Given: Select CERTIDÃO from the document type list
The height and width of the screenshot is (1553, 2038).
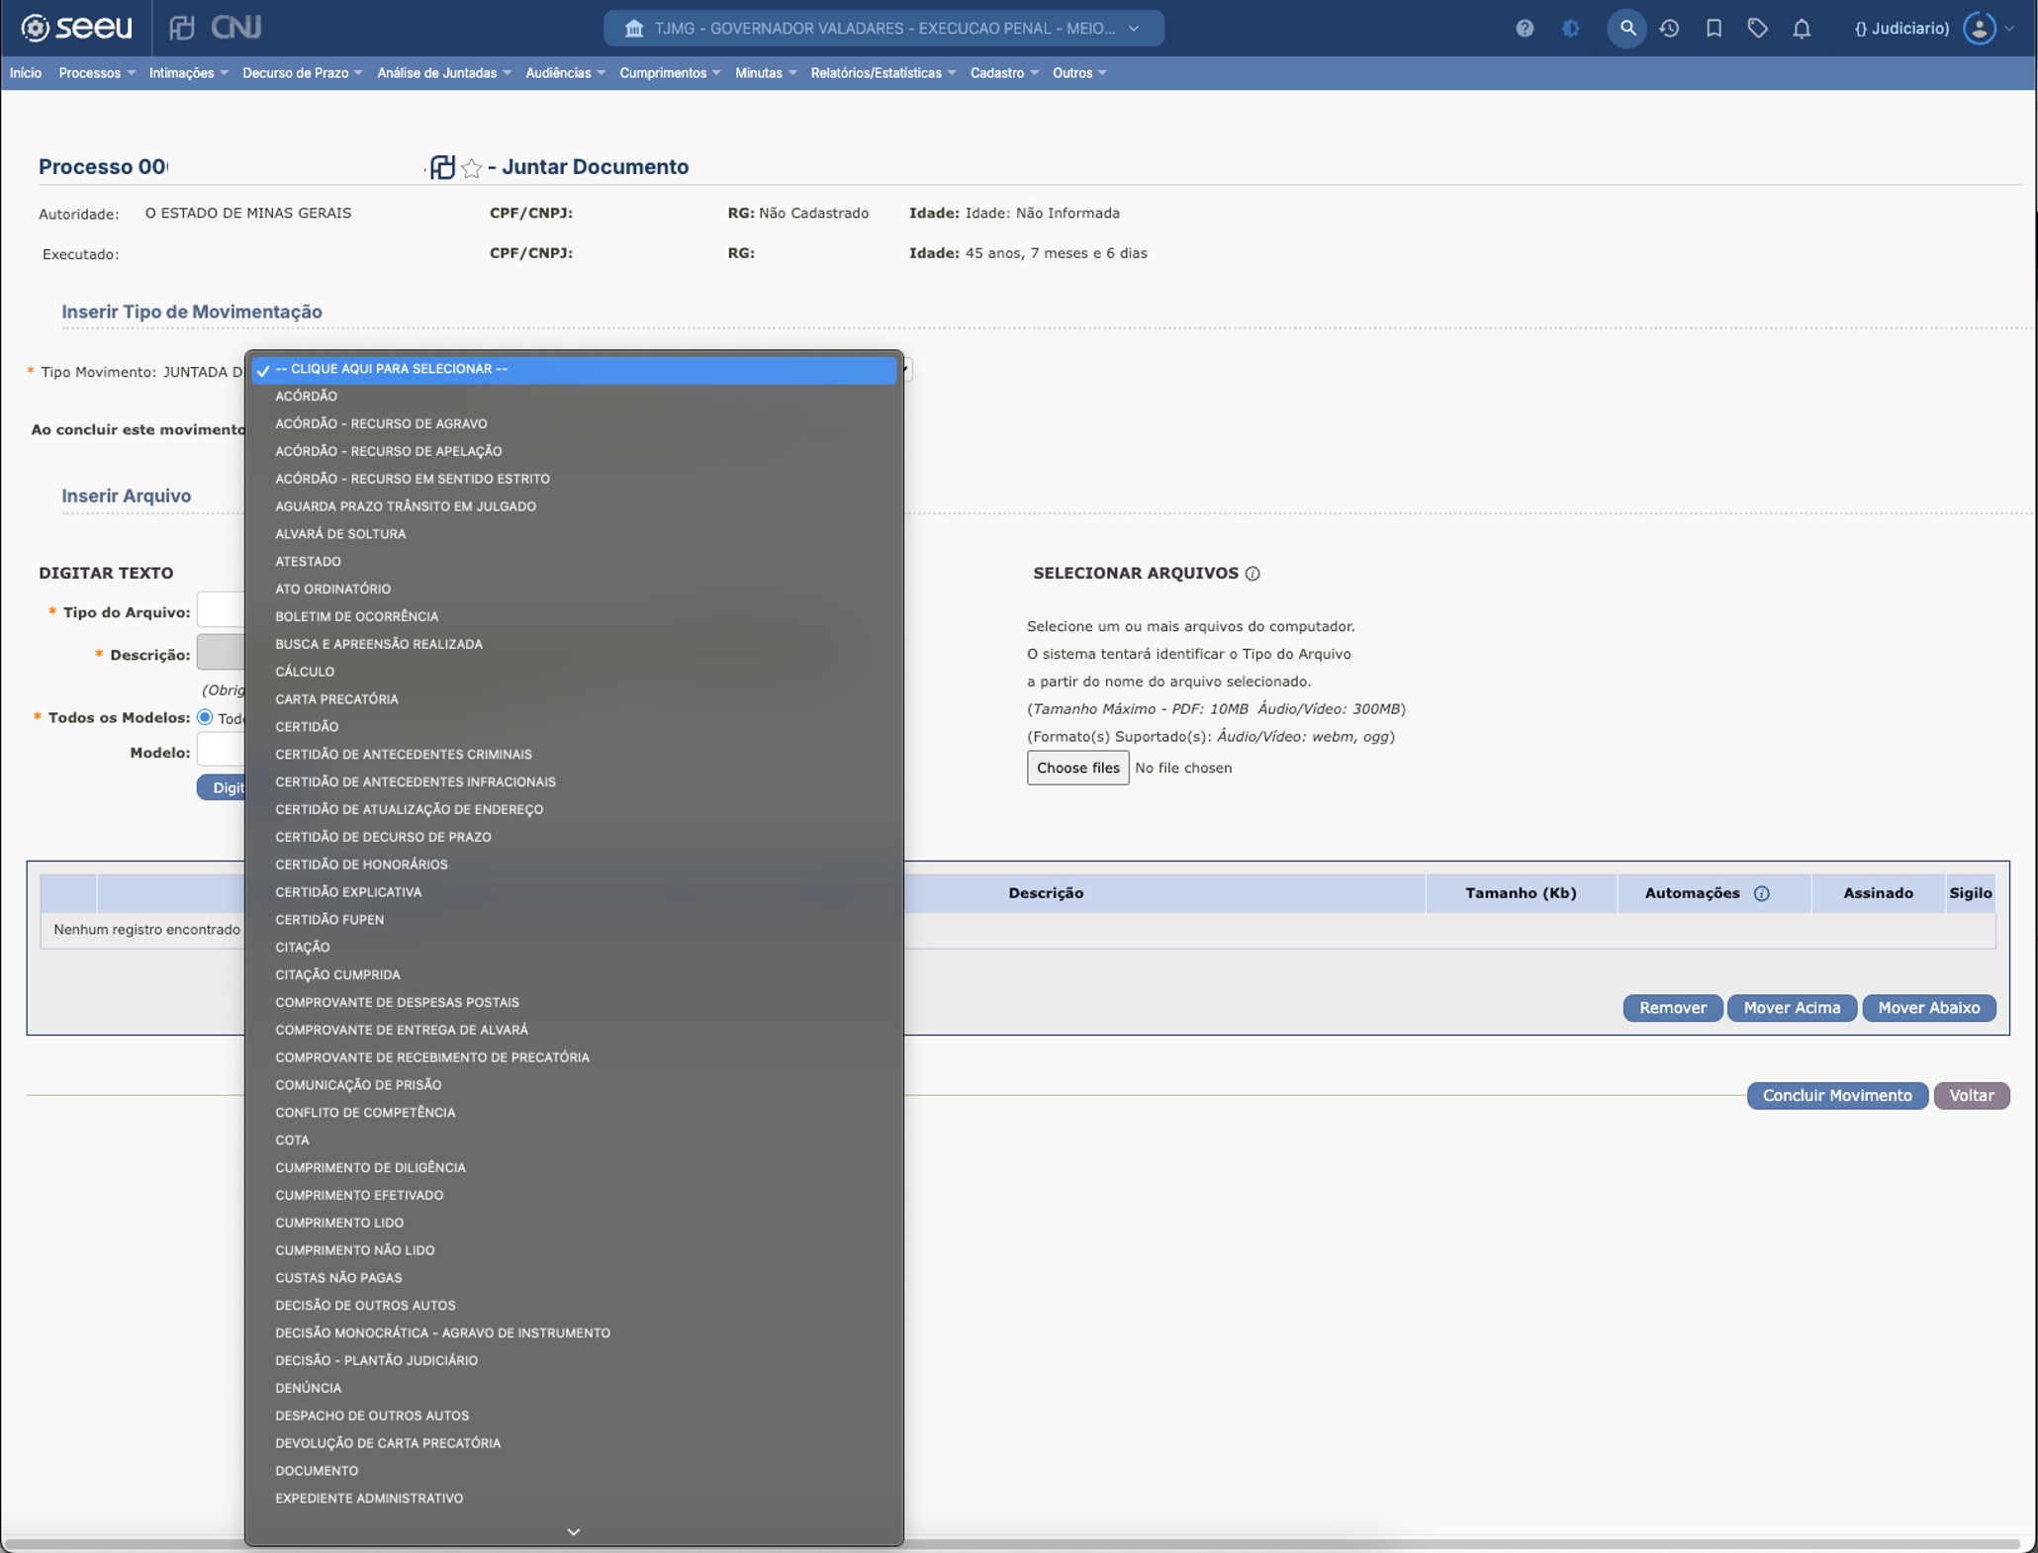Looking at the screenshot, I should (307, 726).
